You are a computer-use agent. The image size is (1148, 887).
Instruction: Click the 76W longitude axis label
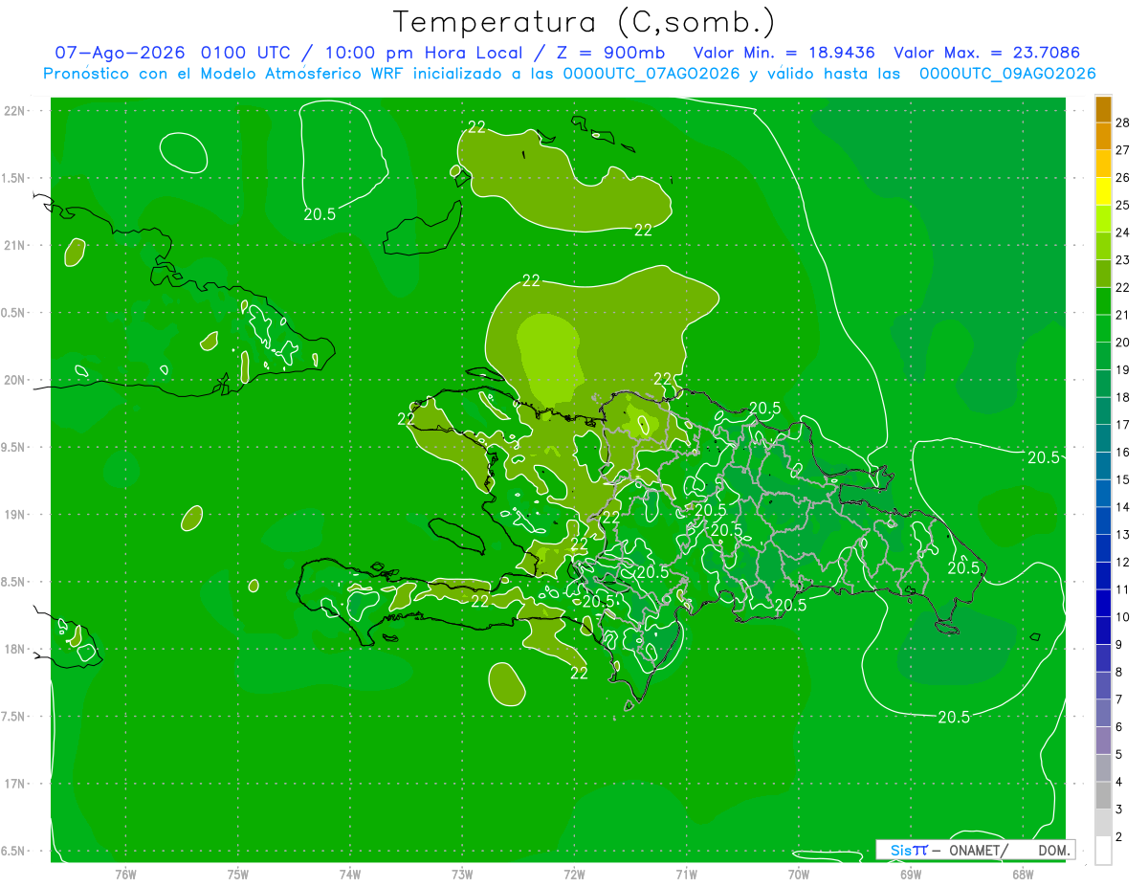pos(125,874)
